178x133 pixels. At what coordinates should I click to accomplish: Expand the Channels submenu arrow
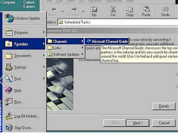(82, 41)
